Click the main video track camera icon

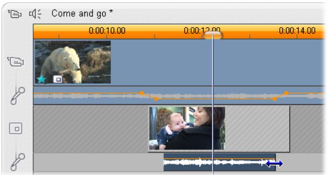pos(15,62)
